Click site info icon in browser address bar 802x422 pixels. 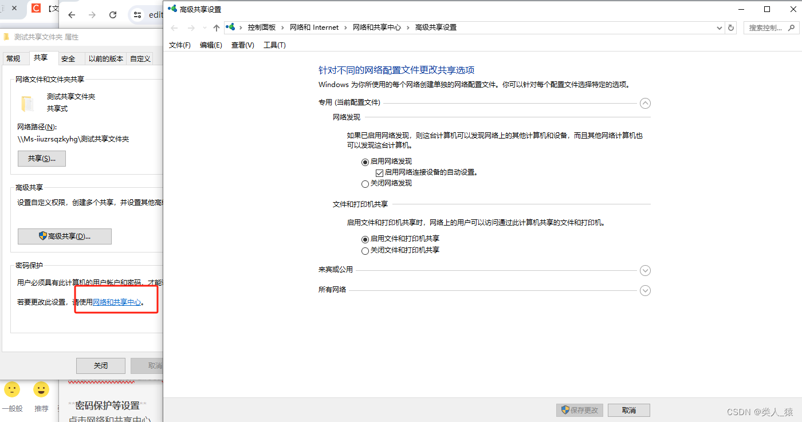137,15
